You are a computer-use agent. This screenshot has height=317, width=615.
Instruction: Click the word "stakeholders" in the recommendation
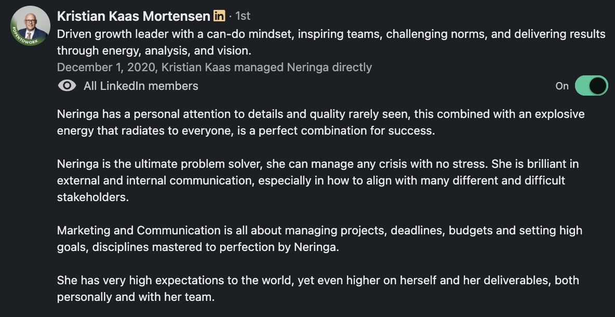pyautogui.click(x=91, y=197)
